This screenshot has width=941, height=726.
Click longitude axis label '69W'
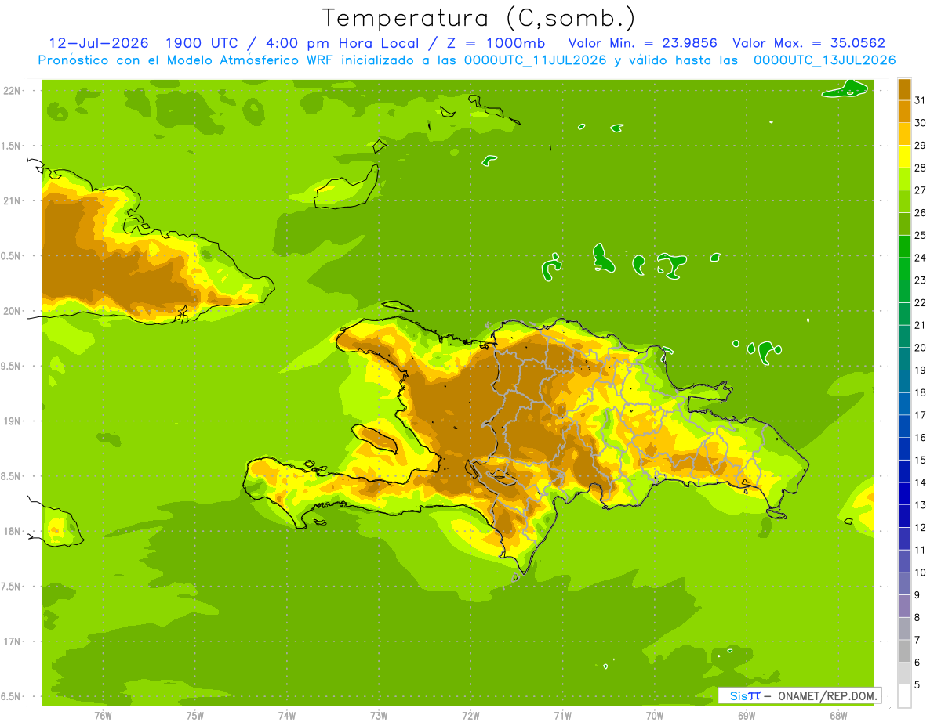pos(746,715)
